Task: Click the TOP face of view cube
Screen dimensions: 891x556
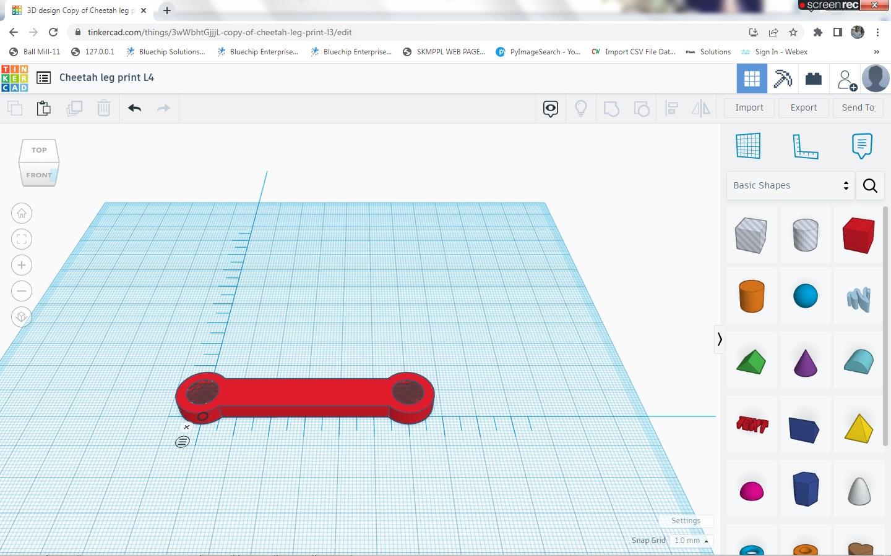Action: [x=39, y=150]
